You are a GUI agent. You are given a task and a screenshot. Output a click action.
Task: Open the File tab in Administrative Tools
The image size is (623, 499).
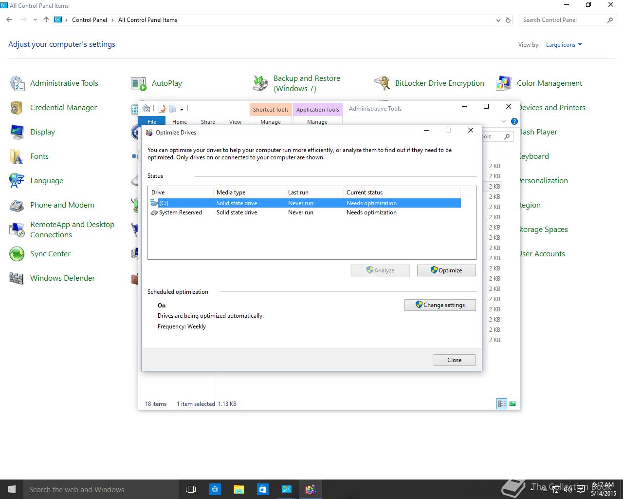pyautogui.click(x=152, y=121)
